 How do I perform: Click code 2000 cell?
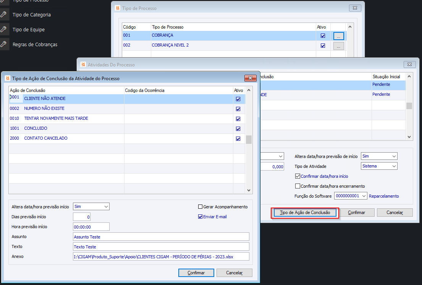click(x=15, y=138)
